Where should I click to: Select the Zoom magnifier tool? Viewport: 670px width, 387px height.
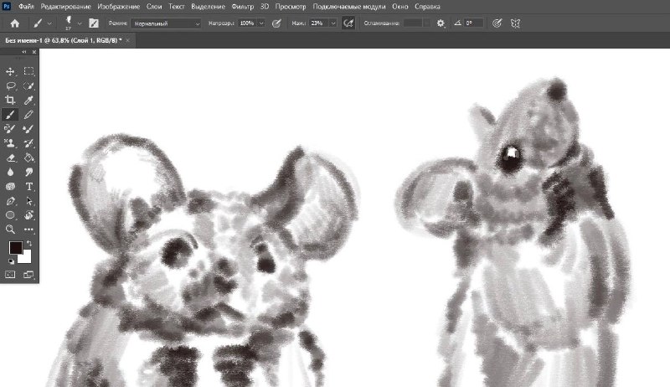coord(11,228)
